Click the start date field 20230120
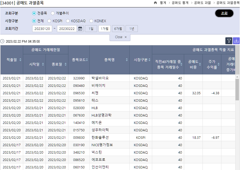 click(x=42, y=29)
